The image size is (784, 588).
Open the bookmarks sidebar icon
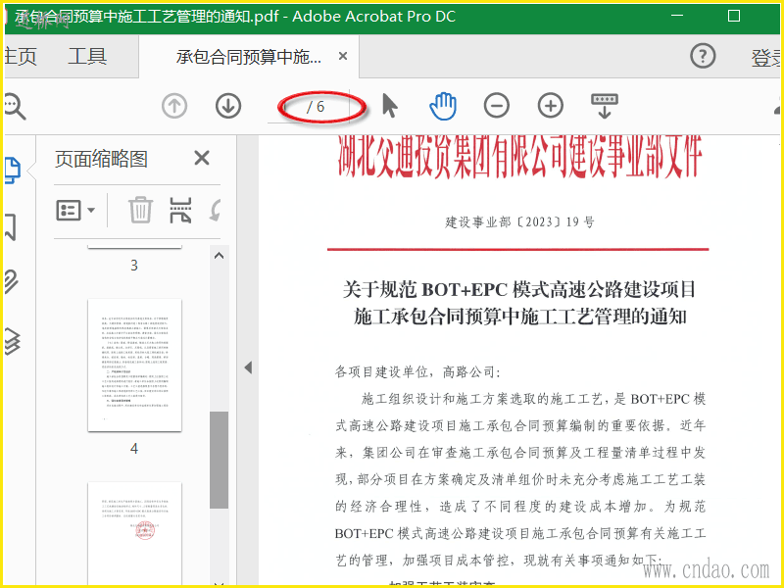11,227
